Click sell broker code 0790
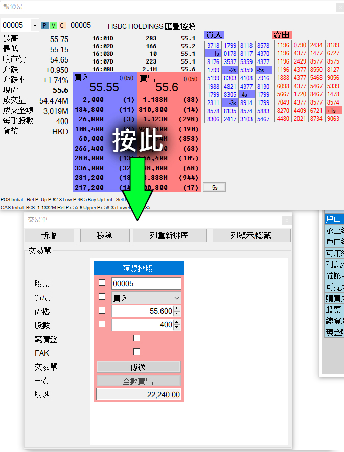This screenshot has height=452, width=344. (300, 45)
